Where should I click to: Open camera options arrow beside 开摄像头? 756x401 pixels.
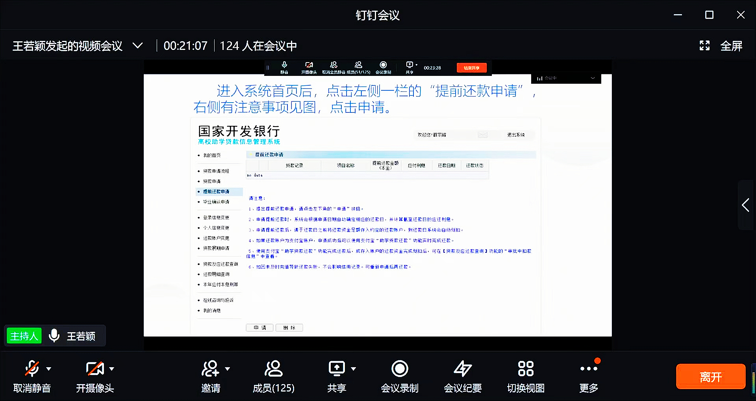pos(112,369)
